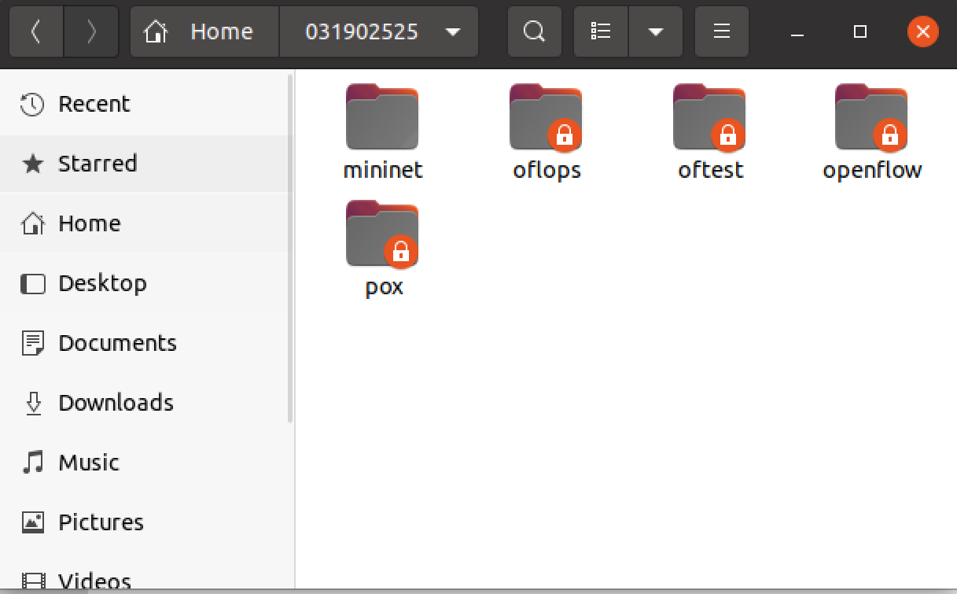Select the mininet folder icon
Viewport: 957px width, 594px height.
point(382,117)
